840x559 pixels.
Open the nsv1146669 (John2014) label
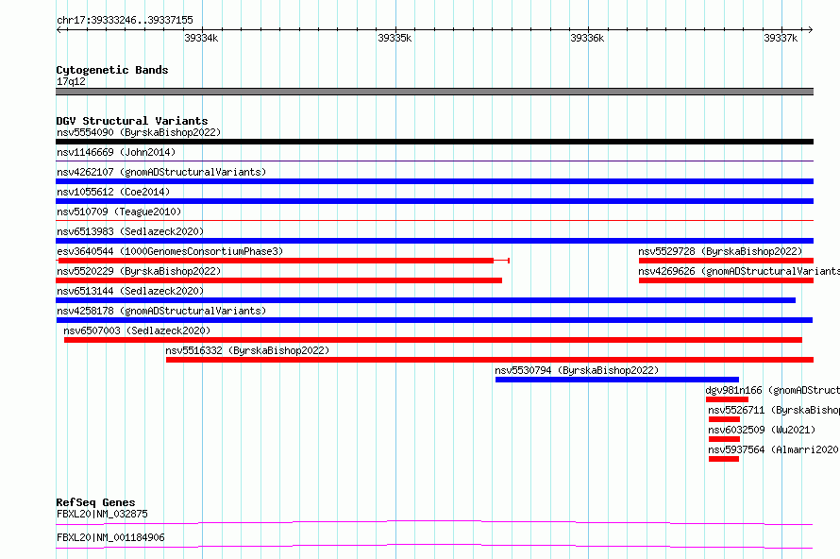(x=116, y=152)
